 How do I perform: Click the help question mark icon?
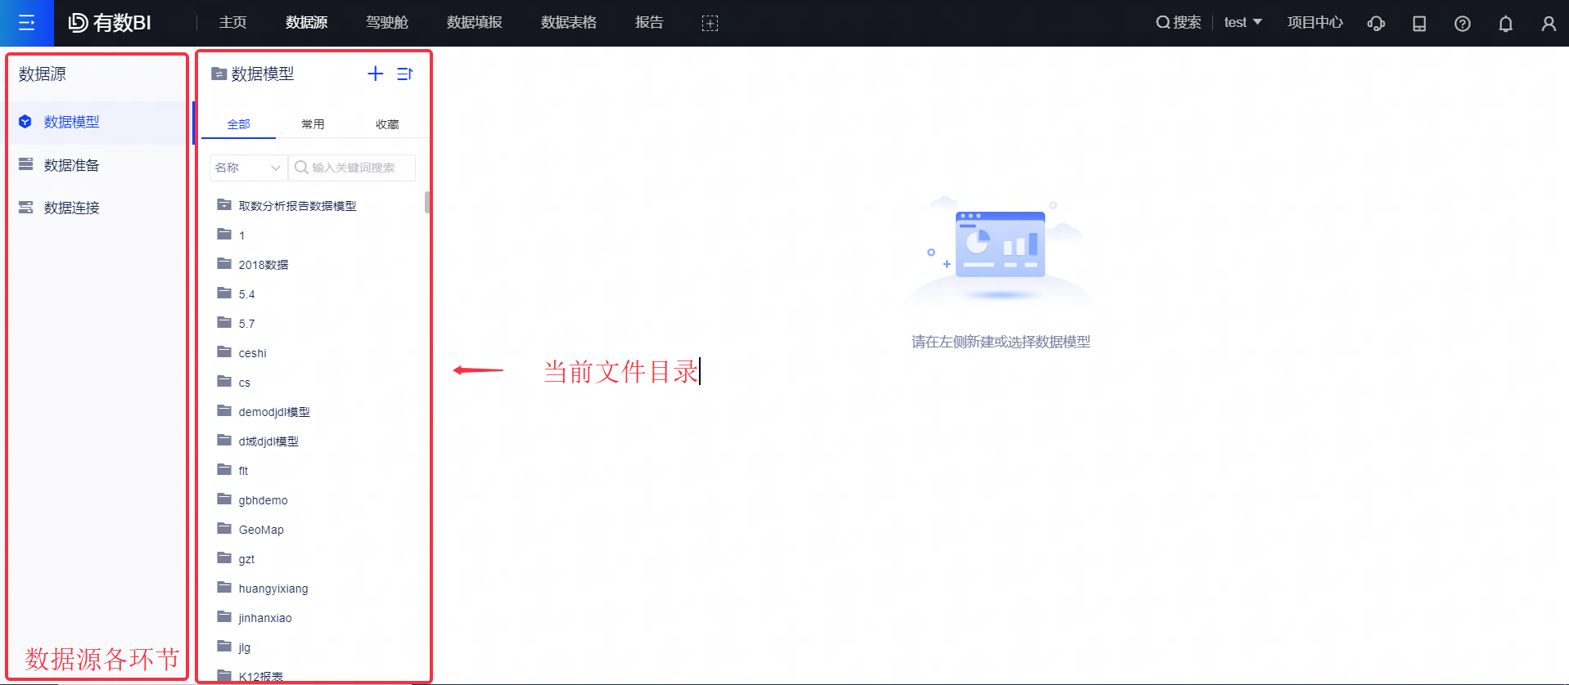coord(1462,23)
